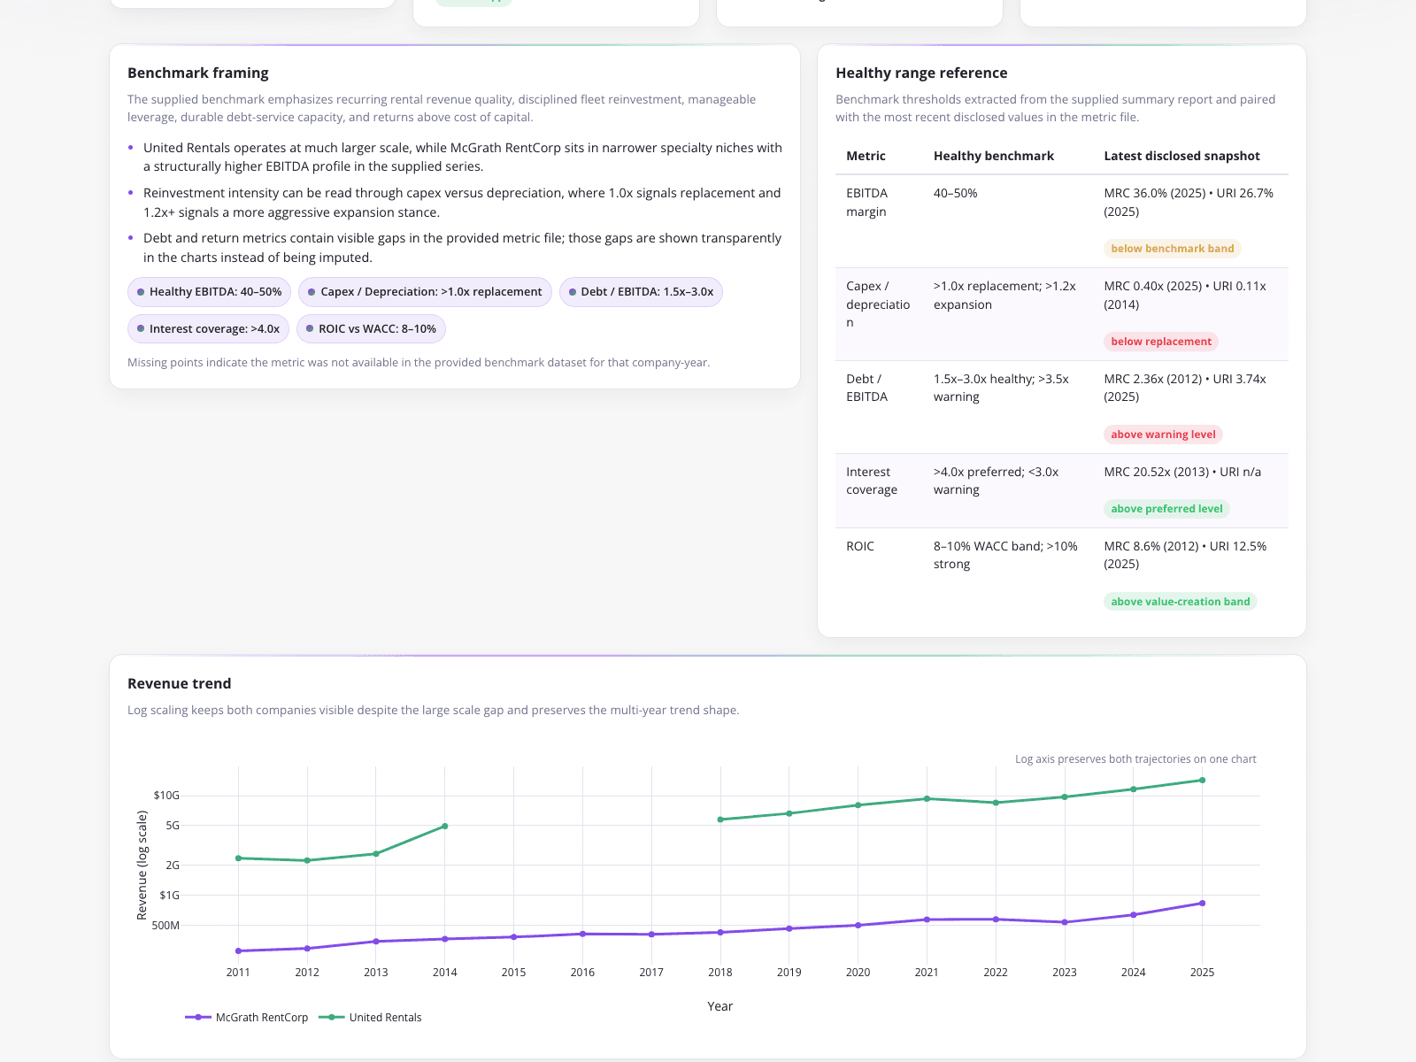Select the 'above preferred level' badge

pos(1166,509)
